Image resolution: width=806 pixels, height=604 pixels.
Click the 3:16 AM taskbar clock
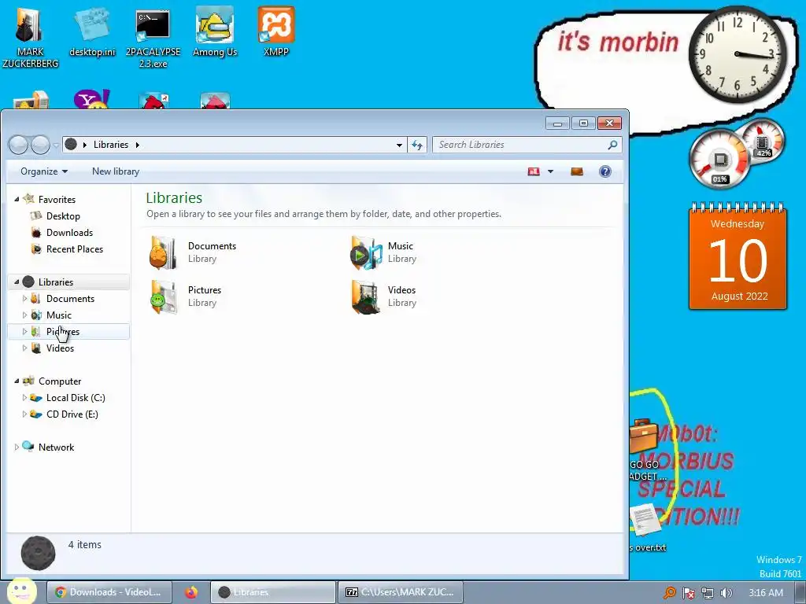765,593
